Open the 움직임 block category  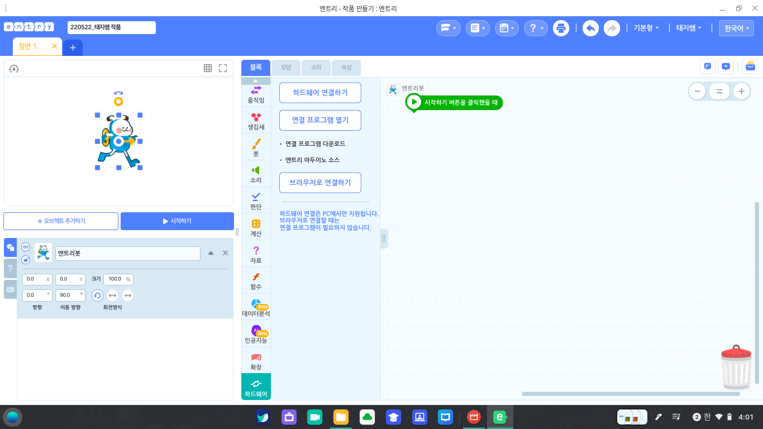256,94
